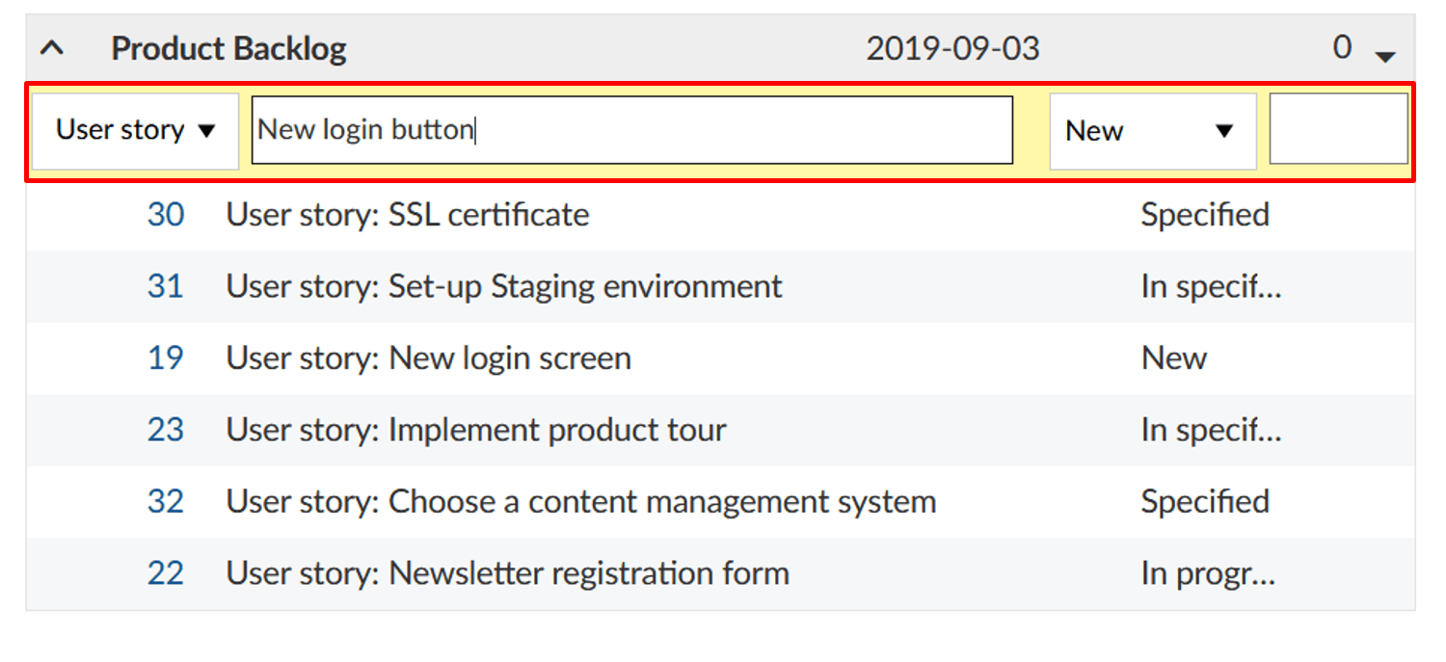The width and height of the screenshot is (1446, 662).
Task: Open item 23 Implement product tour
Action: [x=166, y=430]
